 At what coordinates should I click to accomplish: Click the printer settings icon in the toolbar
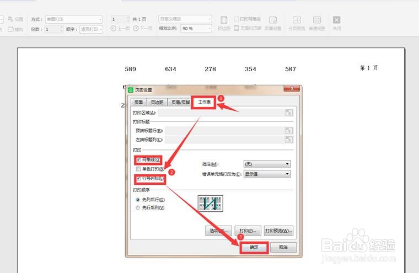click(10, 19)
